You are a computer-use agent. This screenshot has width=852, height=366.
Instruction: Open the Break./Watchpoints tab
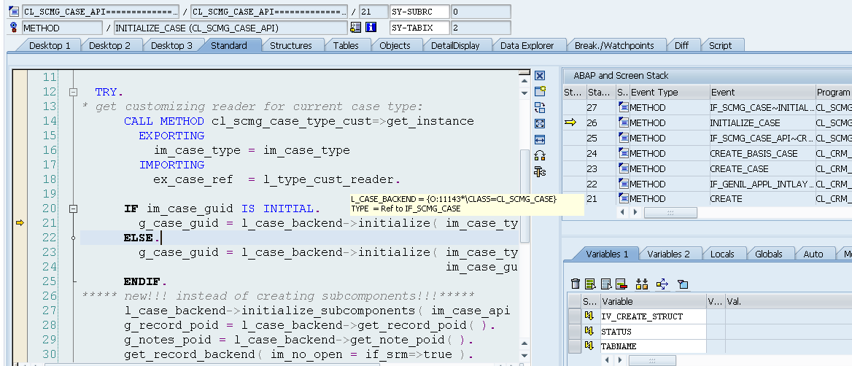[613, 45]
